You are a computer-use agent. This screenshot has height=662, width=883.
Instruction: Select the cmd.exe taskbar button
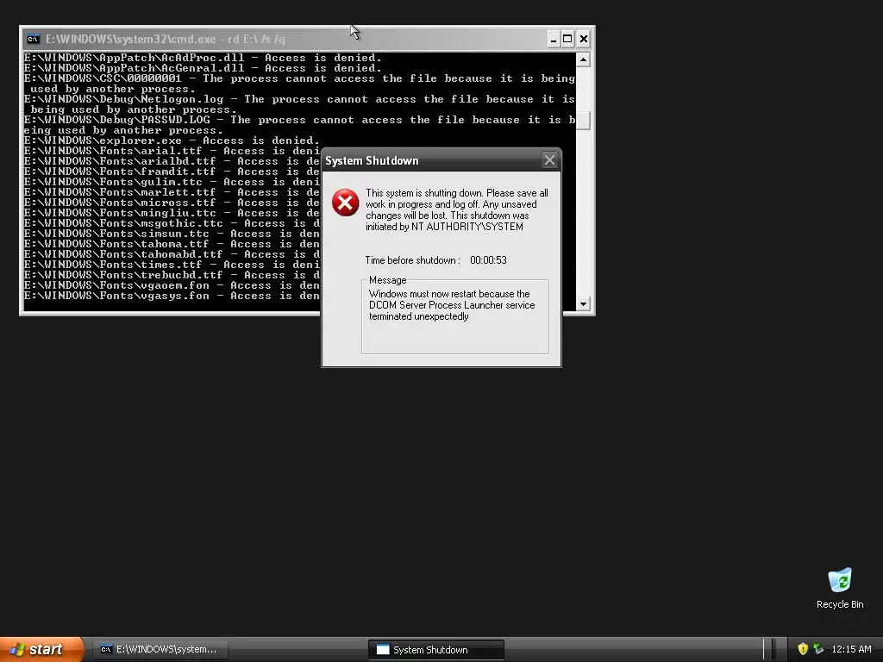(160, 649)
